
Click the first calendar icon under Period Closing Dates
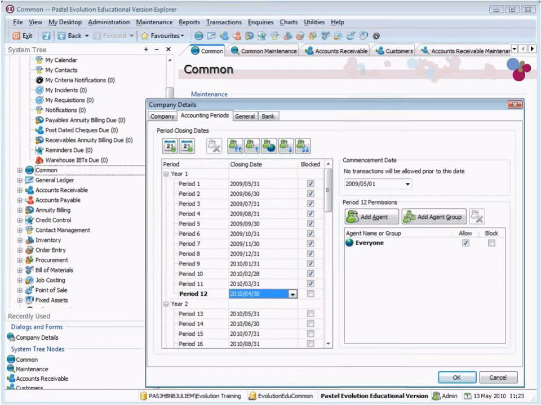169,146
